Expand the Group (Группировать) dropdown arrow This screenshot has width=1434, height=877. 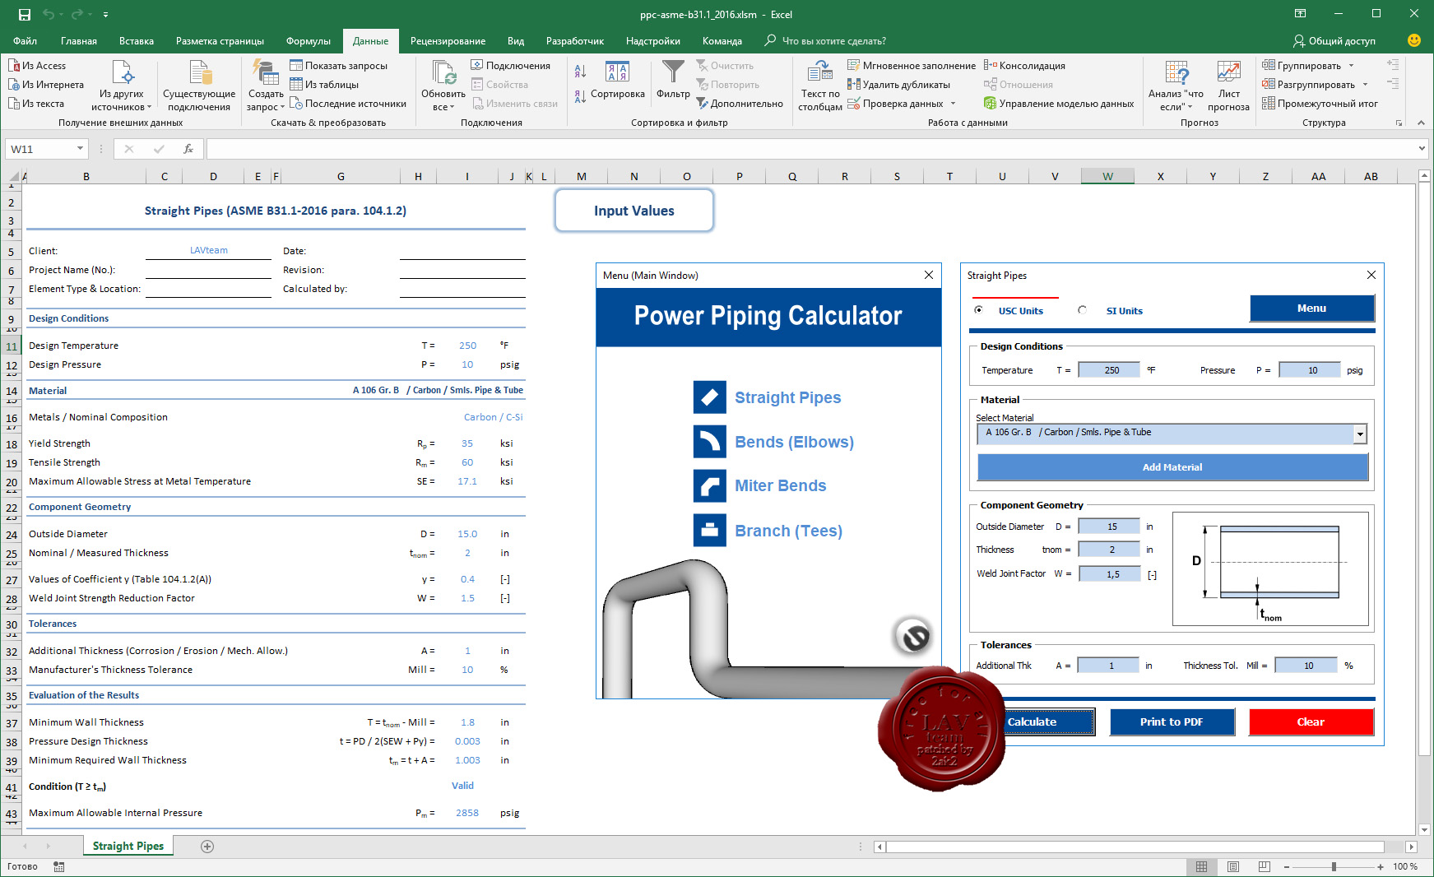[x=1351, y=66]
